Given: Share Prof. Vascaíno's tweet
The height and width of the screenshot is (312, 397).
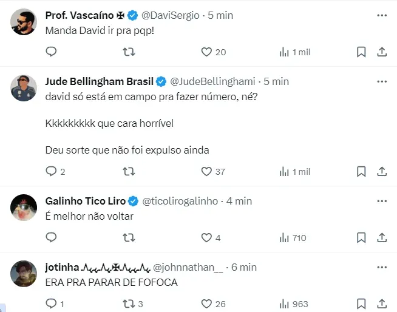Looking at the screenshot, I should tap(382, 52).
